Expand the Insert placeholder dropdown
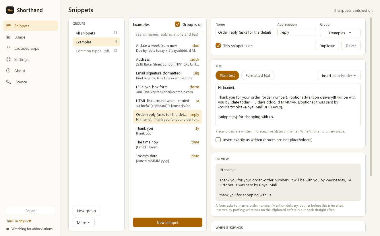 [339, 76]
